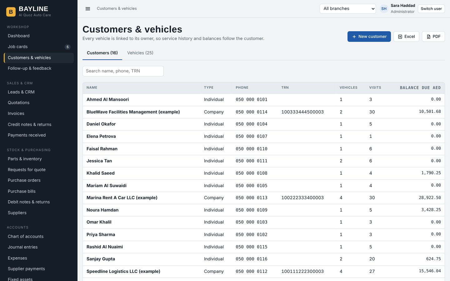Image resolution: width=450 pixels, height=281 pixels.
Task: Select customer Khalid Saeed
Action: pyautogui.click(x=264, y=173)
